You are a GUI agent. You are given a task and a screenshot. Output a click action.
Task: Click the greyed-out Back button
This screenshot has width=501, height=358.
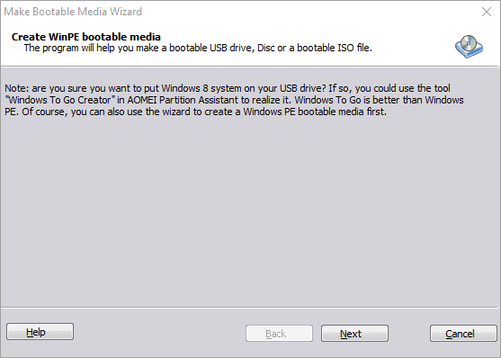pos(279,334)
